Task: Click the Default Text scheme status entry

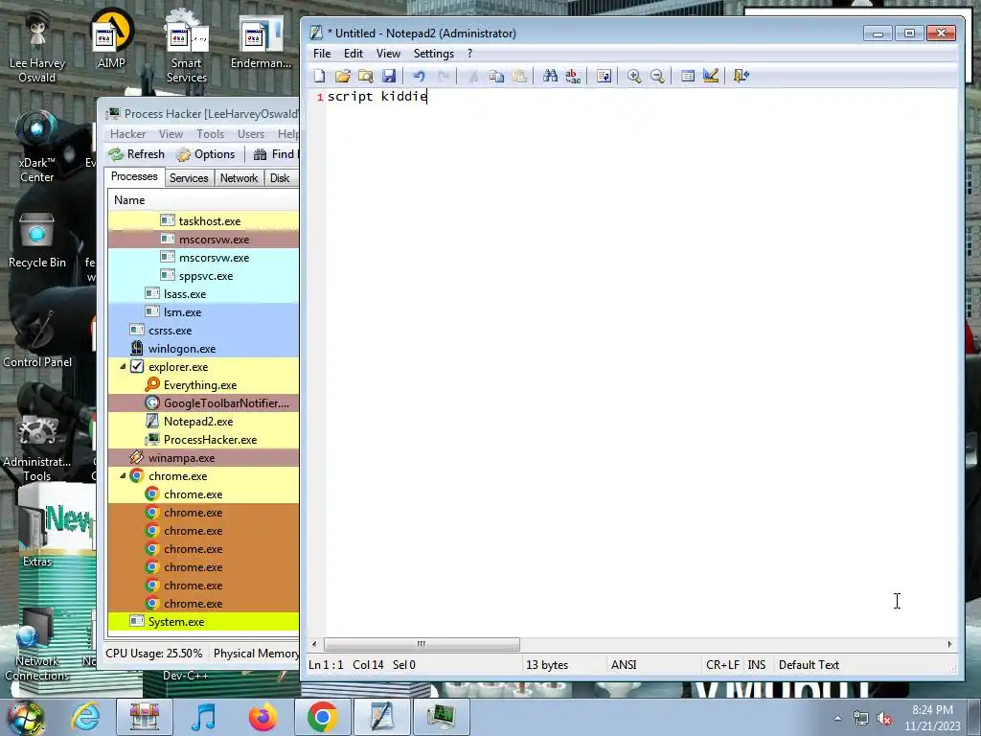Action: pos(809,665)
